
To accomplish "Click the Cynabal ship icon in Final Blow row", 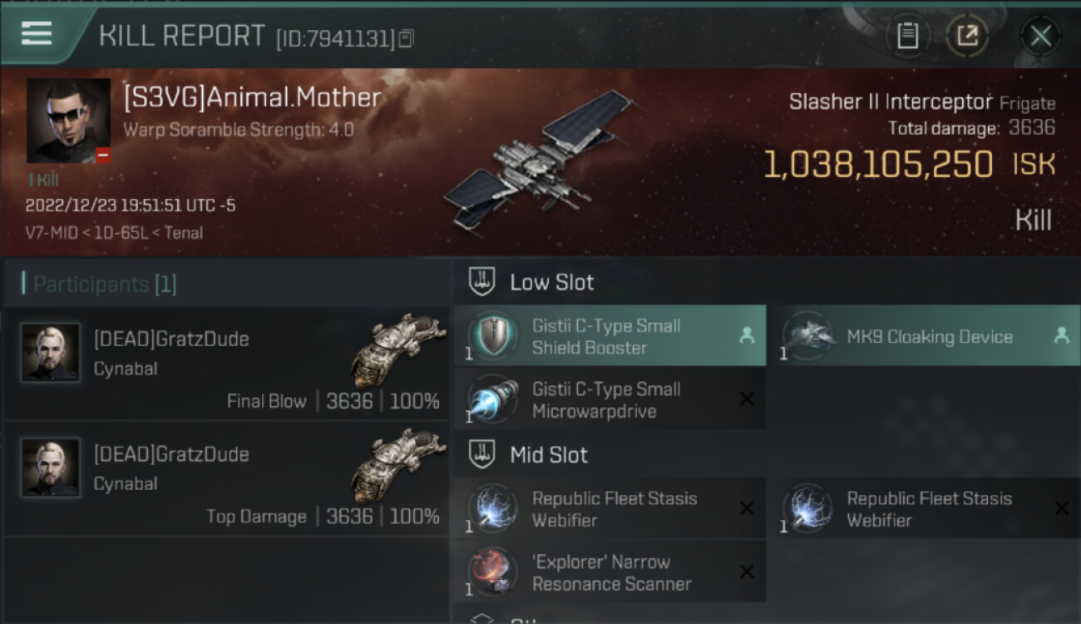I will pos(397,348).
